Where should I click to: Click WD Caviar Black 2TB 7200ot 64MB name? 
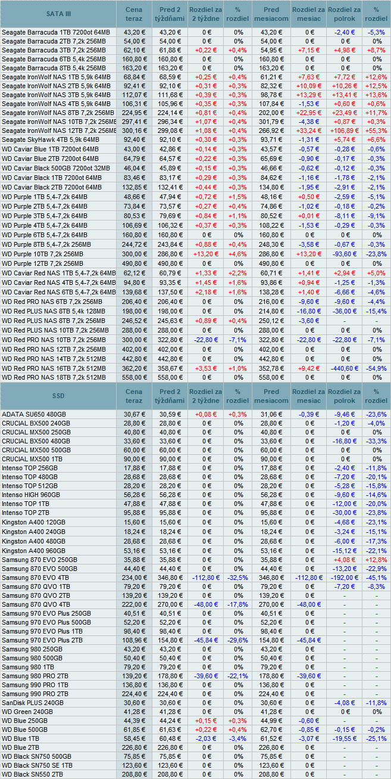click(x=52, y=187)
